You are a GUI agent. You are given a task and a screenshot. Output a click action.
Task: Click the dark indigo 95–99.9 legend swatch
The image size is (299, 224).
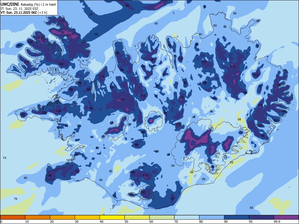[x=261, y=217]
